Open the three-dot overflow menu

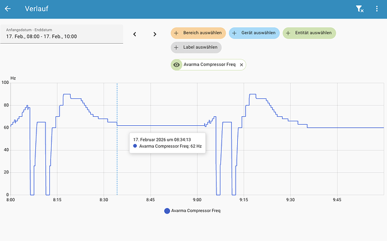pyautogui.click(x=377, y=9)
